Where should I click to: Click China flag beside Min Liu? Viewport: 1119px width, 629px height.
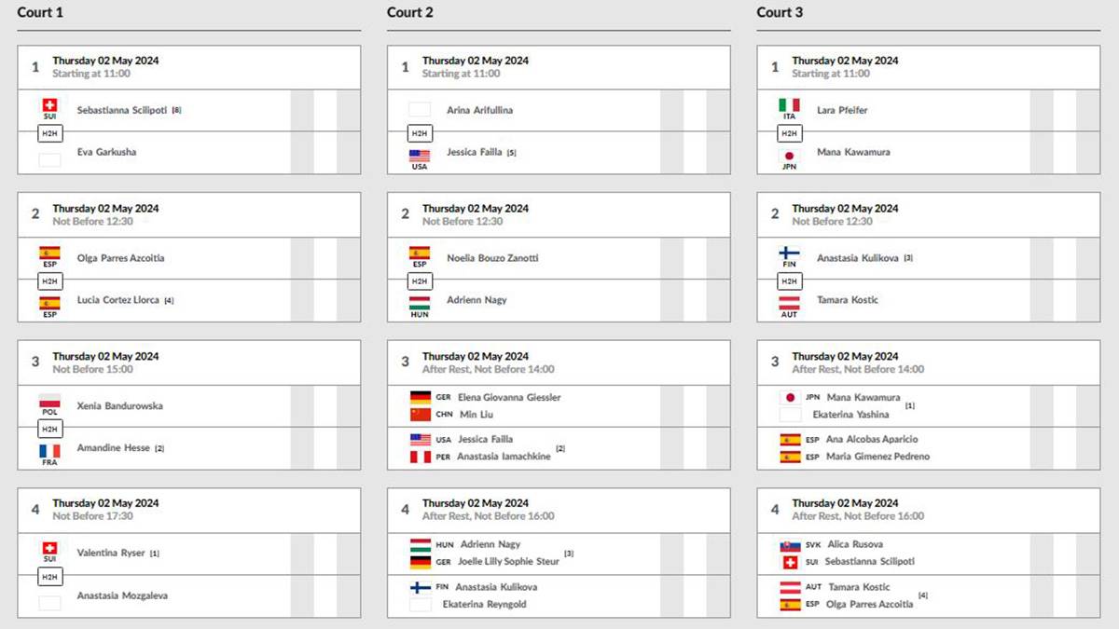[421, 415]
